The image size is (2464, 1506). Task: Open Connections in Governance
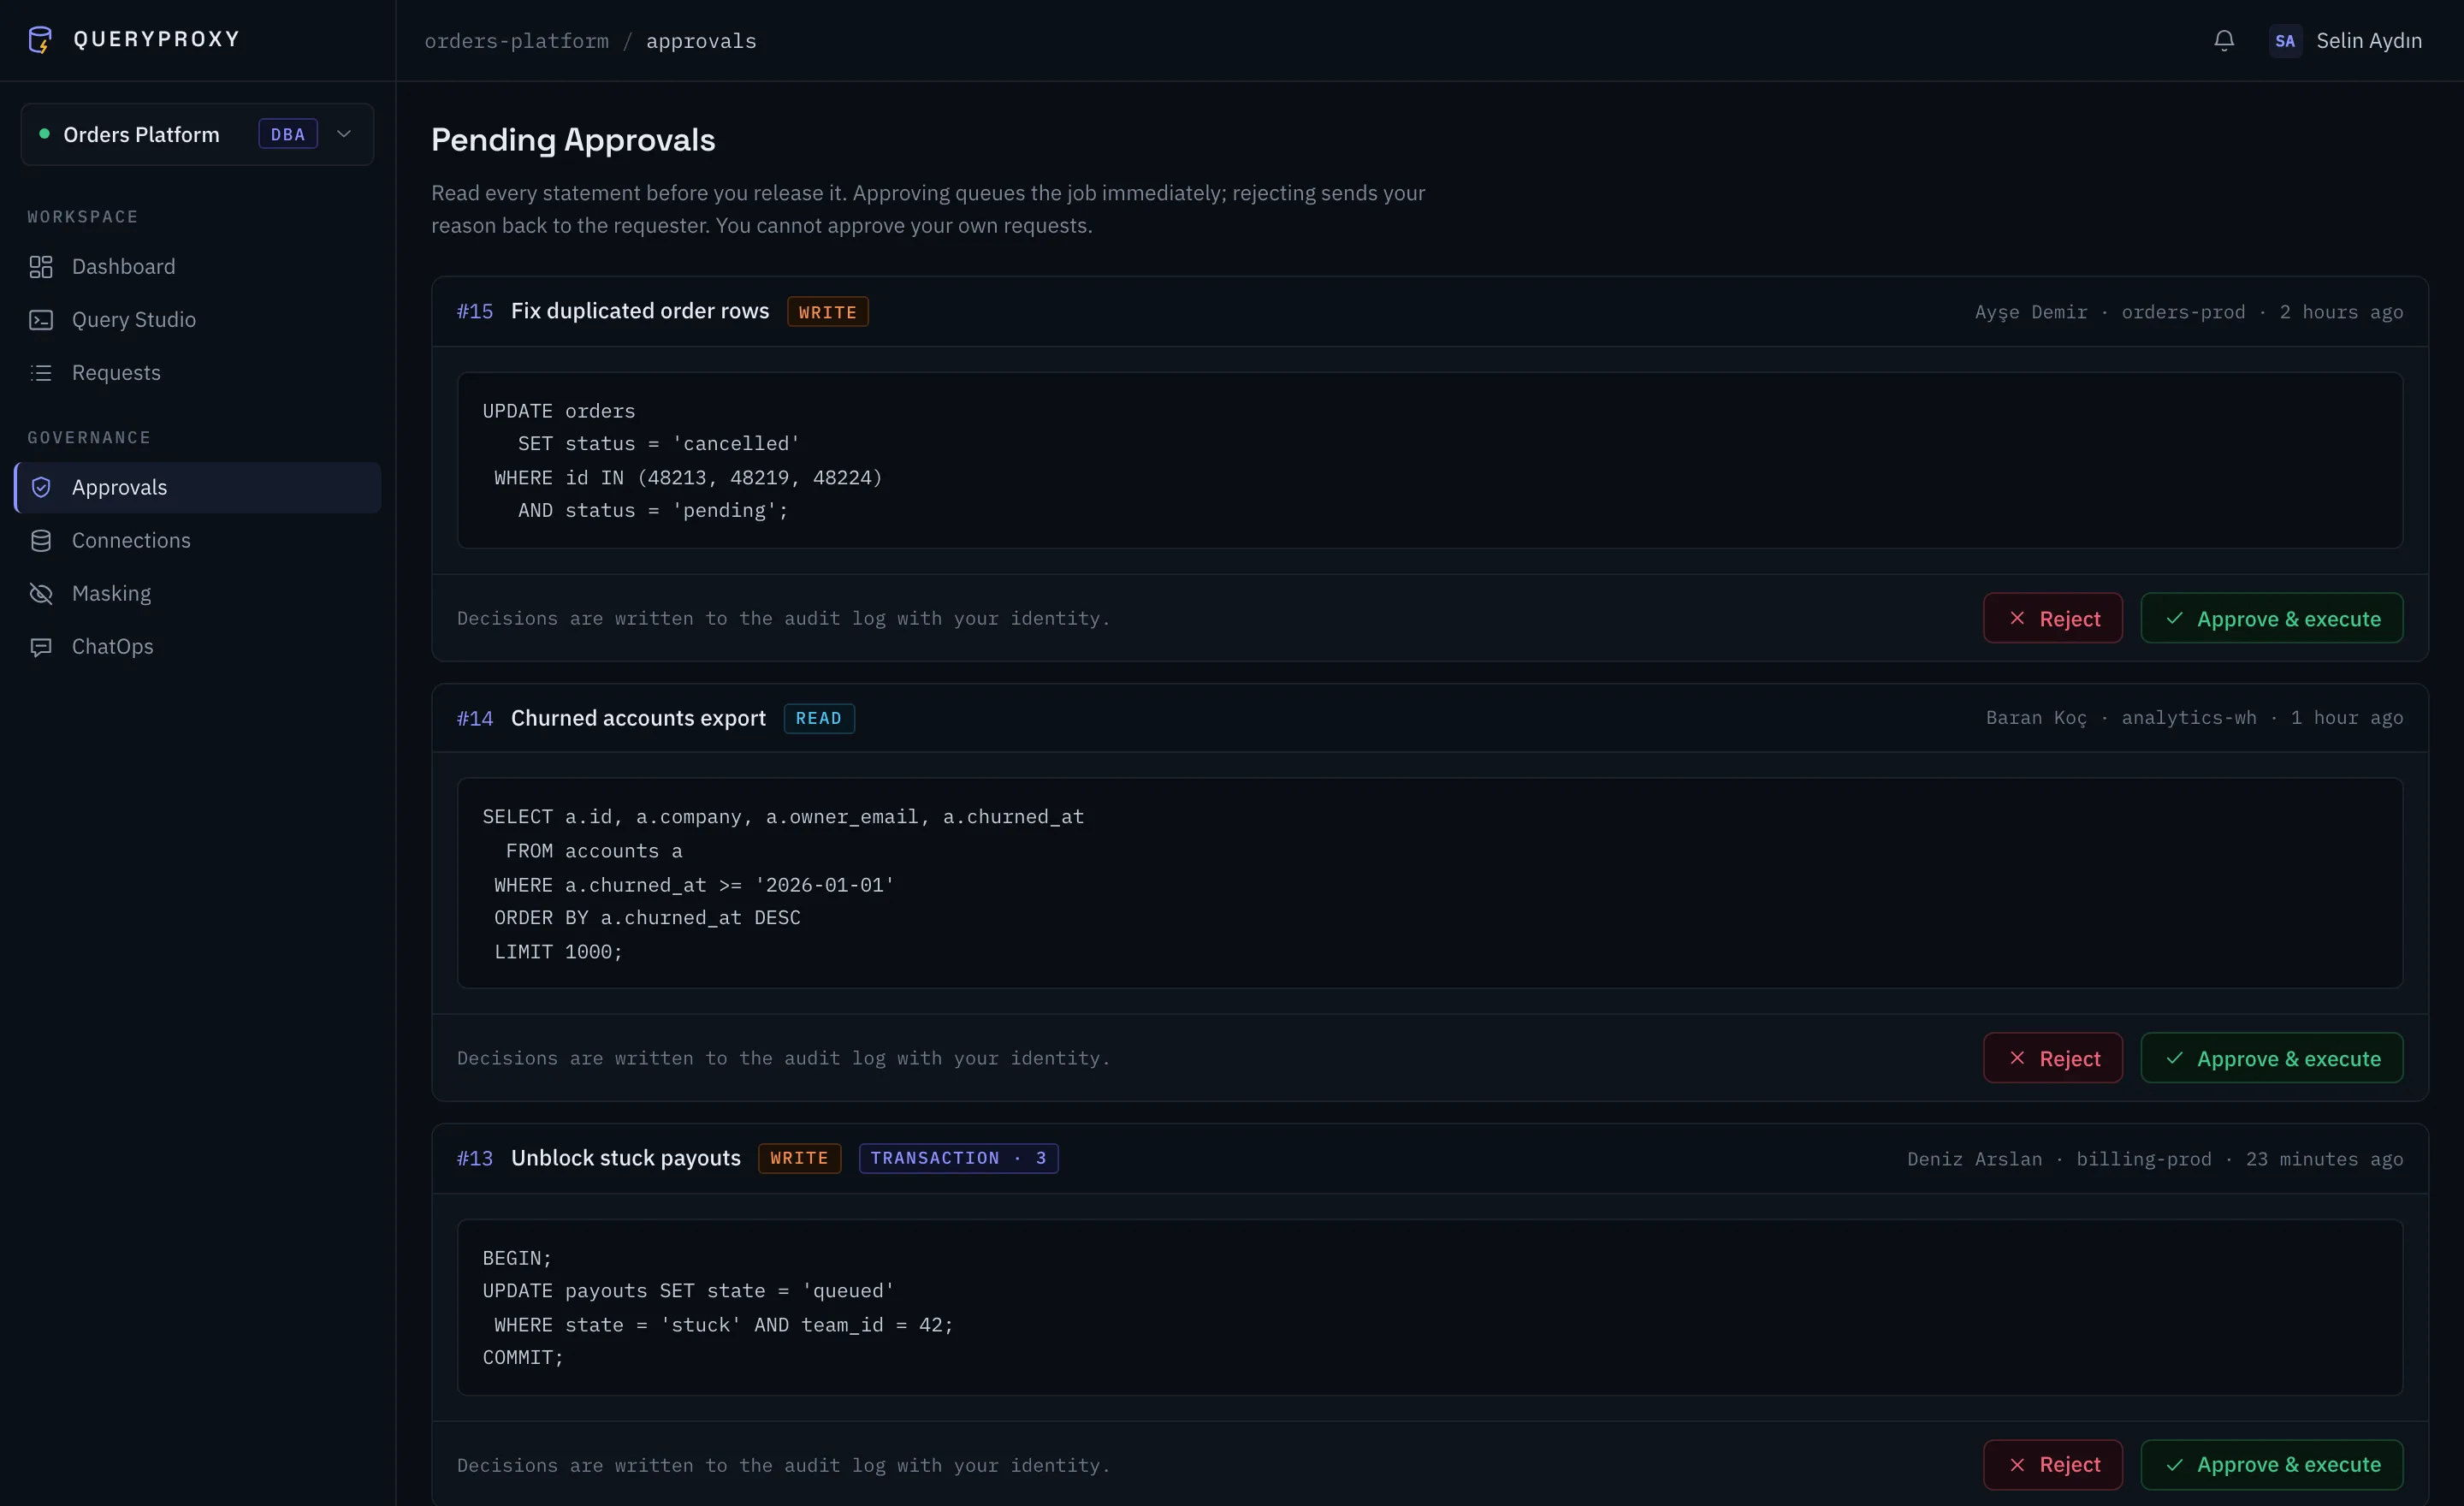(198, 541)
